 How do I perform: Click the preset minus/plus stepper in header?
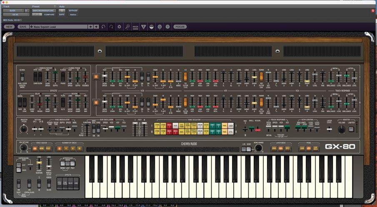pyautogui.click(x=37, y=15)
